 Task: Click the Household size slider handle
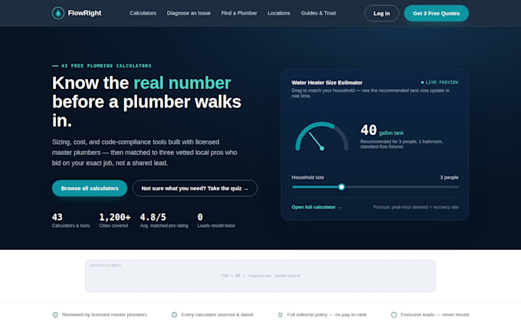tap(341, 187)
